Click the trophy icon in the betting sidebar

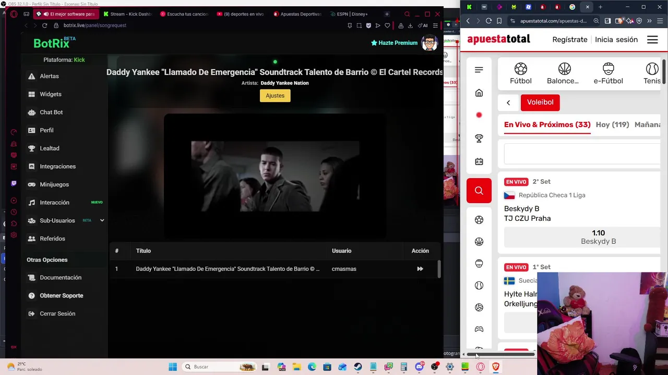point(479,139)
